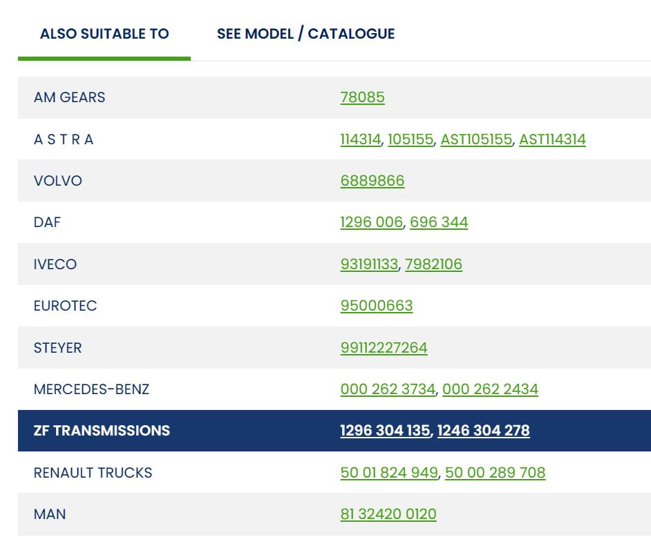
Task: Select ZF Transmissions number 1296 304 135
Action: coord(385,431)
